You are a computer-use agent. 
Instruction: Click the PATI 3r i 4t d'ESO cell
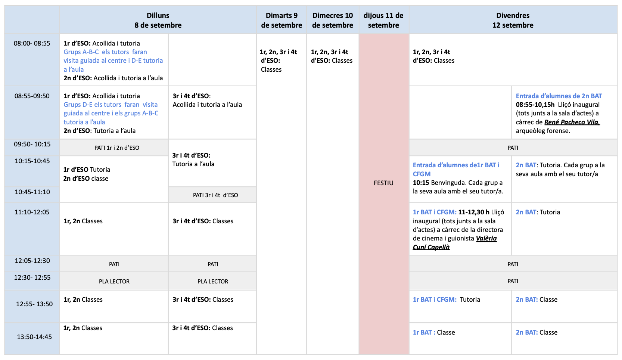point(215,195)
